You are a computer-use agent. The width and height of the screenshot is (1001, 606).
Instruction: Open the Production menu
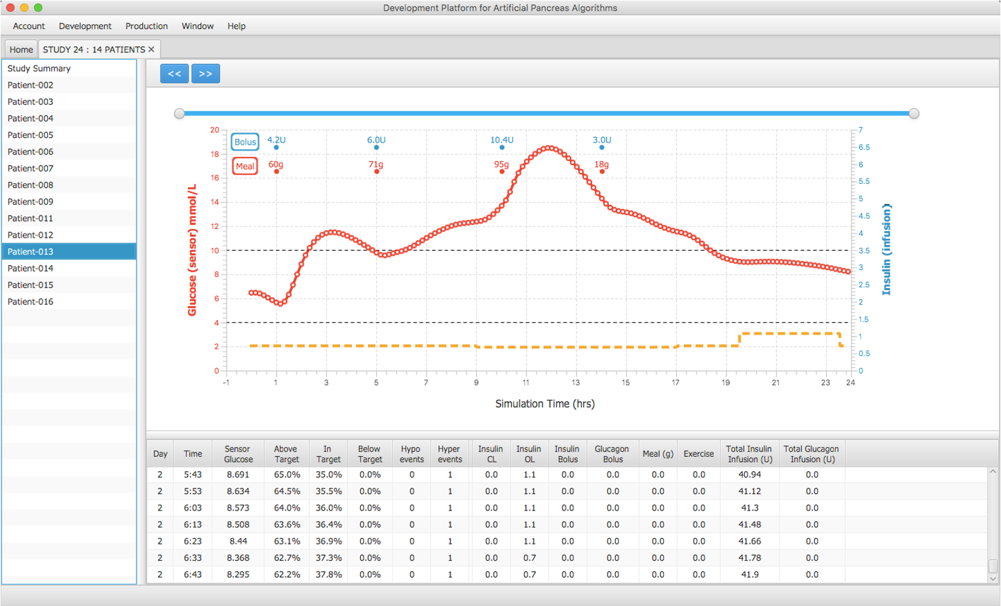(147, 26)
